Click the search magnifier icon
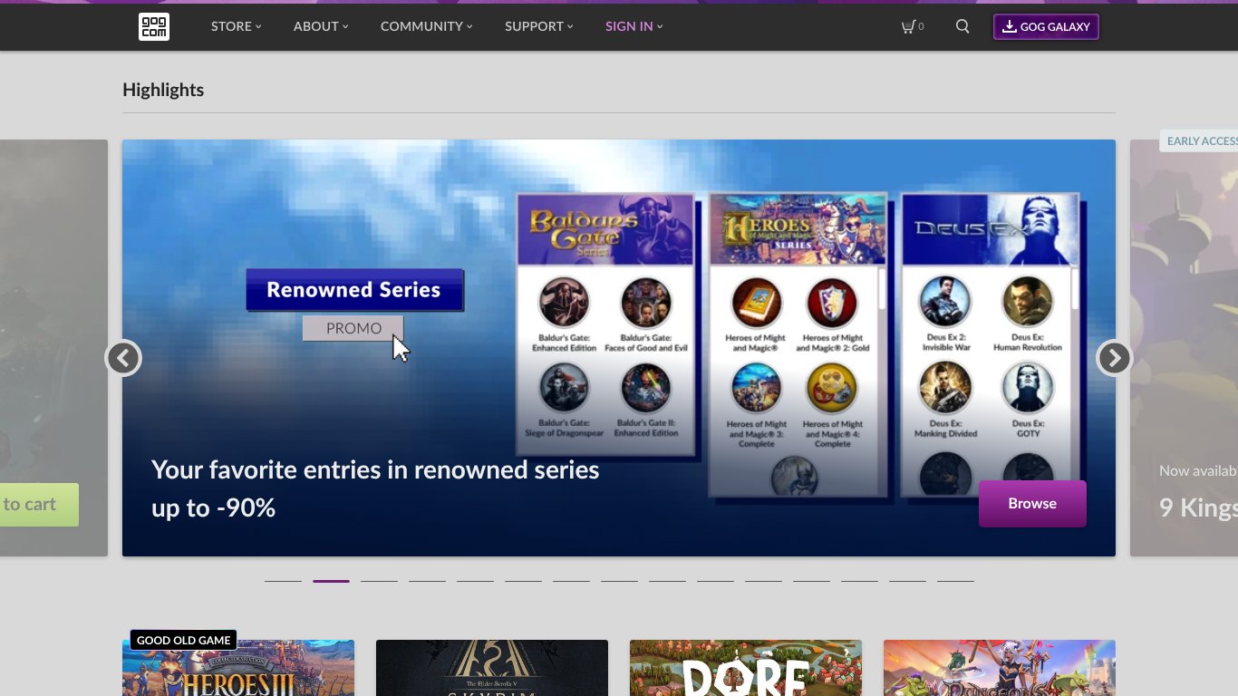This screenshot has width=1238, height=696. (962, 26)
